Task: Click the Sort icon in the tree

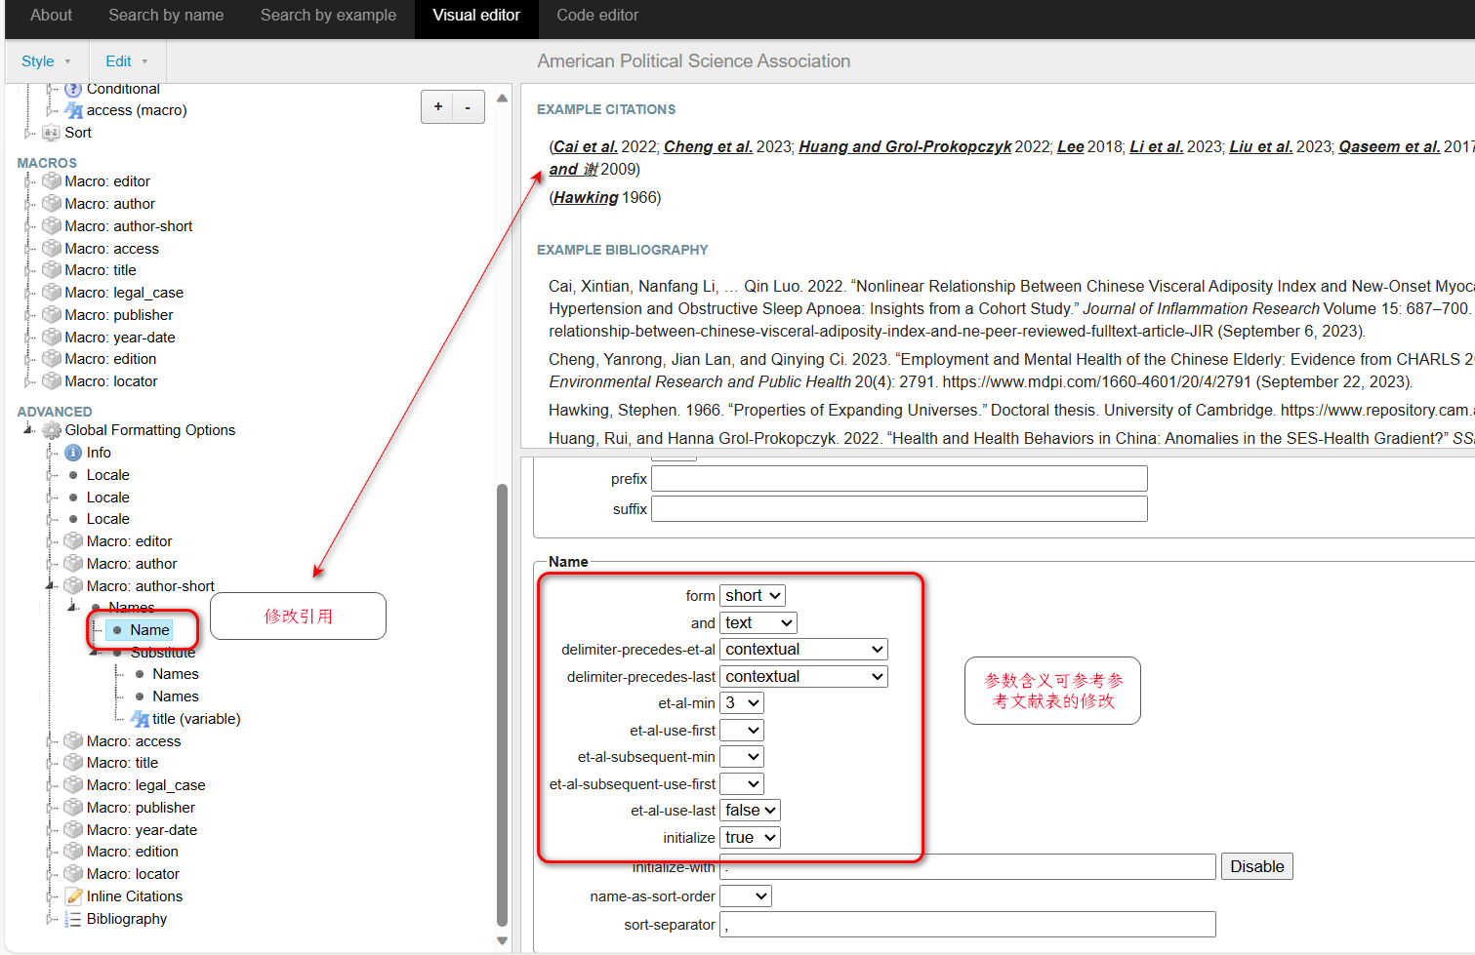Action: (x=52, y=133)
